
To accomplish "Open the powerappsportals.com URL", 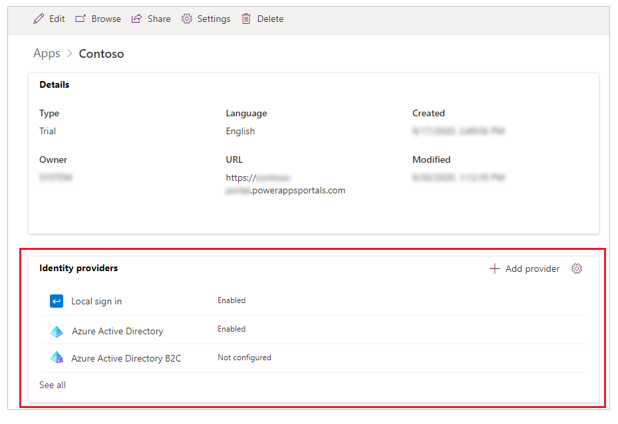I will (x=285, y=184).
